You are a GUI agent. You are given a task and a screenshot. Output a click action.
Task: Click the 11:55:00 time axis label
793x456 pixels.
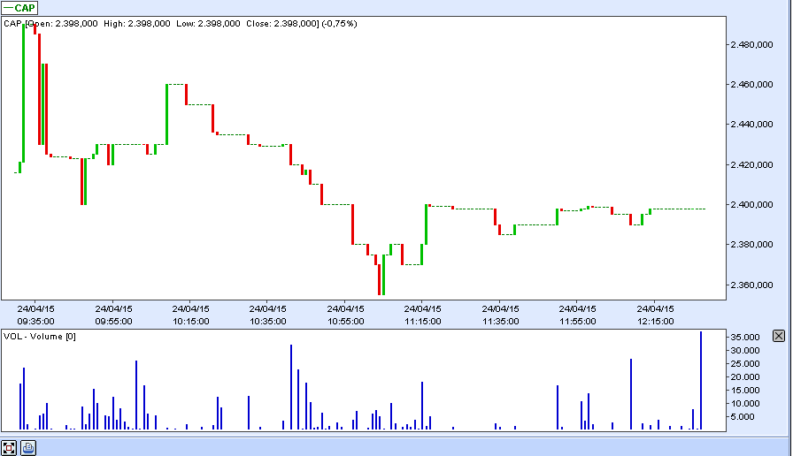[x=578, y=321]
